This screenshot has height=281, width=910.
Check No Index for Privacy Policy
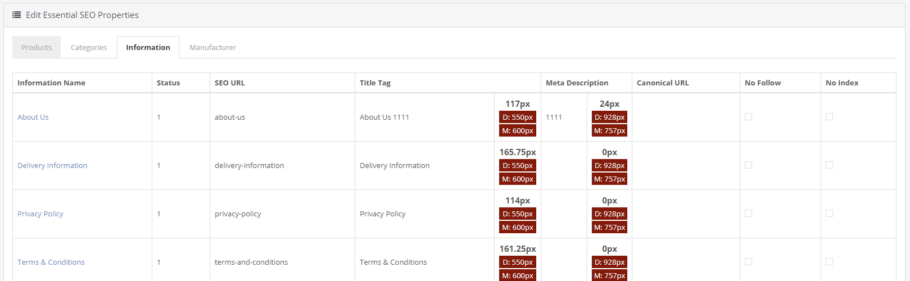829,213
